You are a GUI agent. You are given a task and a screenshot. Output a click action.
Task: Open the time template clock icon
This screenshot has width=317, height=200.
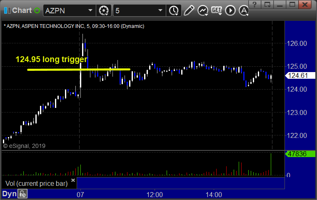pyautogui.click(x=174, y=10)
